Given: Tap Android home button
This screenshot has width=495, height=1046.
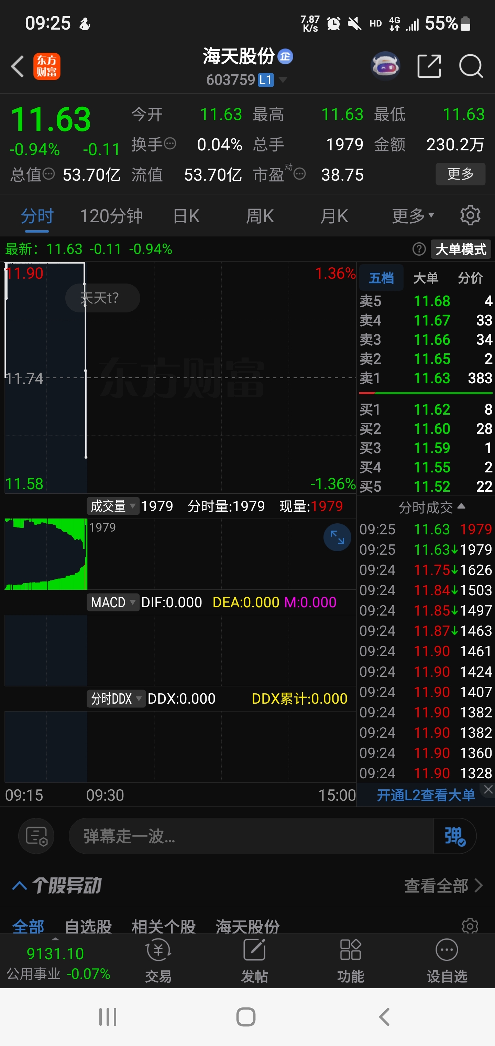Looking at the screenshot, I should pos(246,1017).
